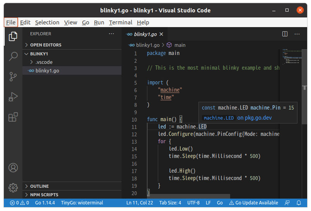Click the Go icon on blinky1.go tab
Image resolution: width=311 pixels, height=211 pixels.
point(129,34)
